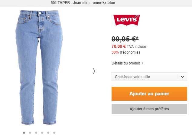Click the Levi's brand logo
Viewport: 192px width, 135px height.
pos(127,20)
